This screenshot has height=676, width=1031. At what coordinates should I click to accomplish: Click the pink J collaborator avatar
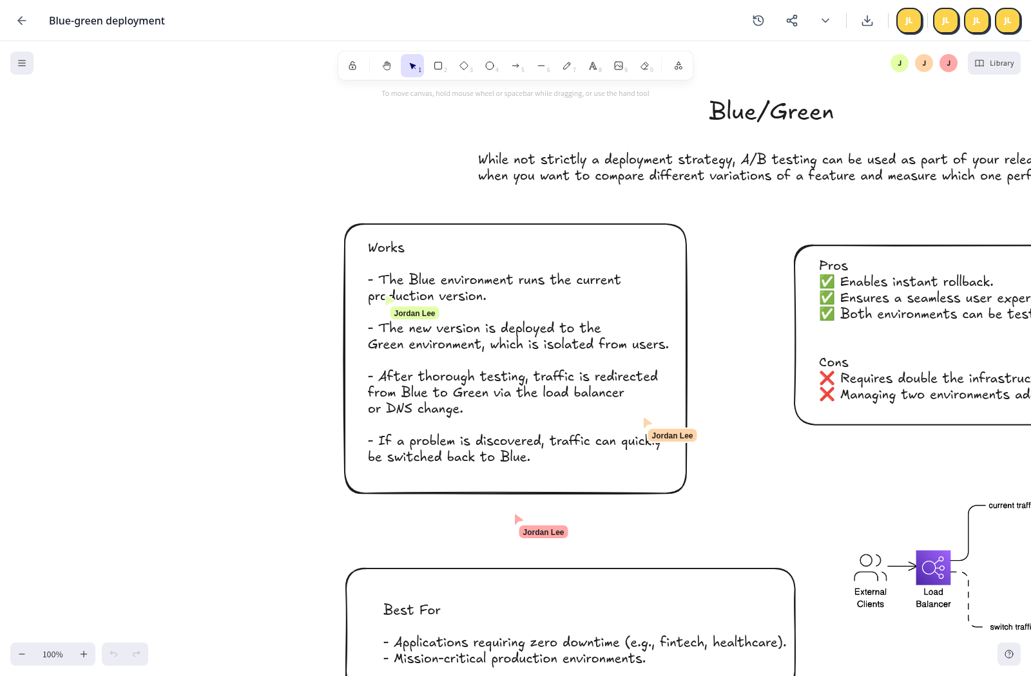pyautogui.click(x=949, y=63)
